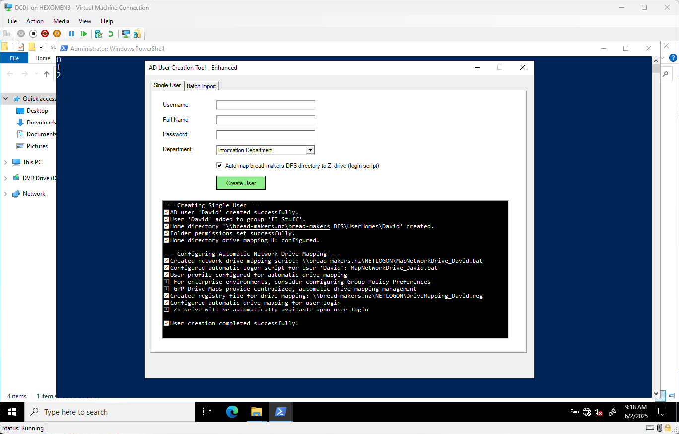Switch to the Batch Import tab
The height and width of the screenshot is (434, 679).
(x=202, y=86)
